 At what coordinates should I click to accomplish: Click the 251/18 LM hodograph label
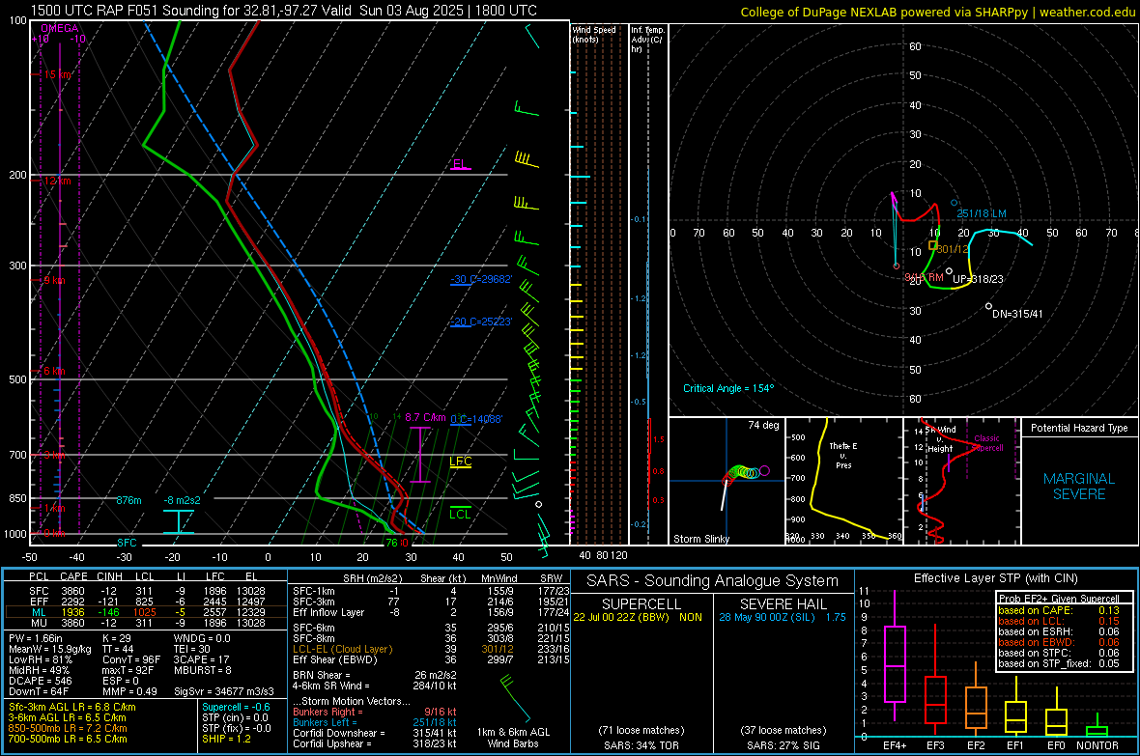click(x=982, y=213)
